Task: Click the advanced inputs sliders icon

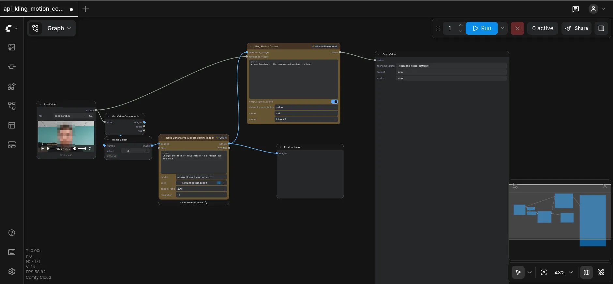Action: point(206,202)
